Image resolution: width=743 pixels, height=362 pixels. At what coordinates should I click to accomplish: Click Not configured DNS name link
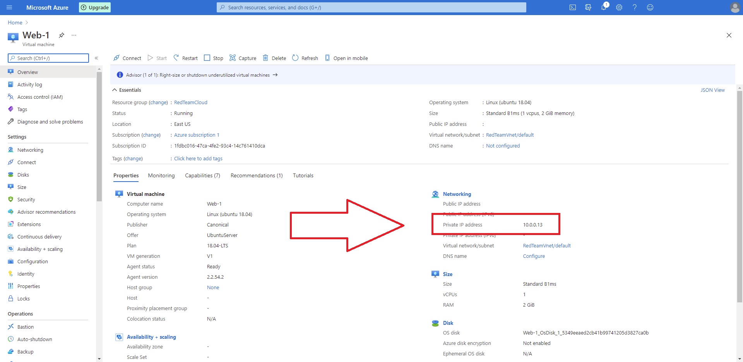click(x=503, y=146)
